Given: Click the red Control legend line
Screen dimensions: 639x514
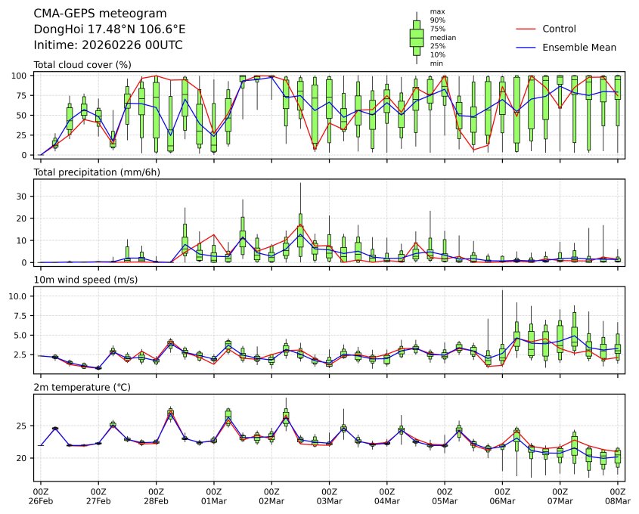Looking at the screenshot, I should click(x=527, y=29).
